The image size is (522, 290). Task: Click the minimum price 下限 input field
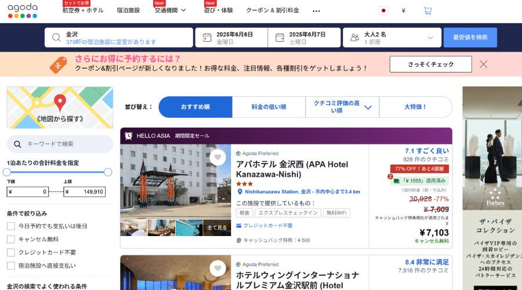tap(28, 192)
